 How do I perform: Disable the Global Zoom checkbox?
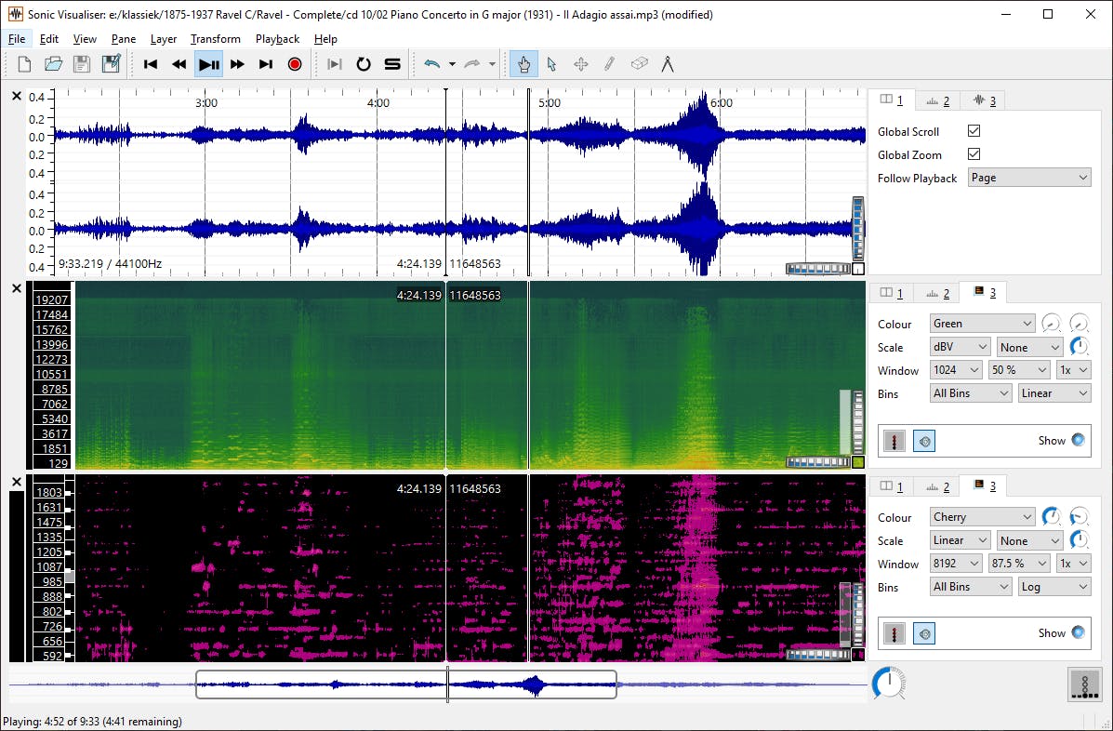(x=974, y=154)
